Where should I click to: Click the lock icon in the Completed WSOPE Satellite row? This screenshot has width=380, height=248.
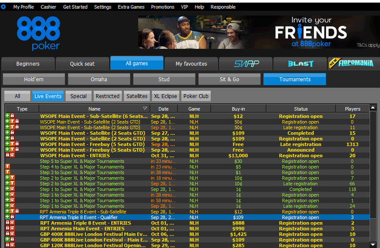pos(12,132)
